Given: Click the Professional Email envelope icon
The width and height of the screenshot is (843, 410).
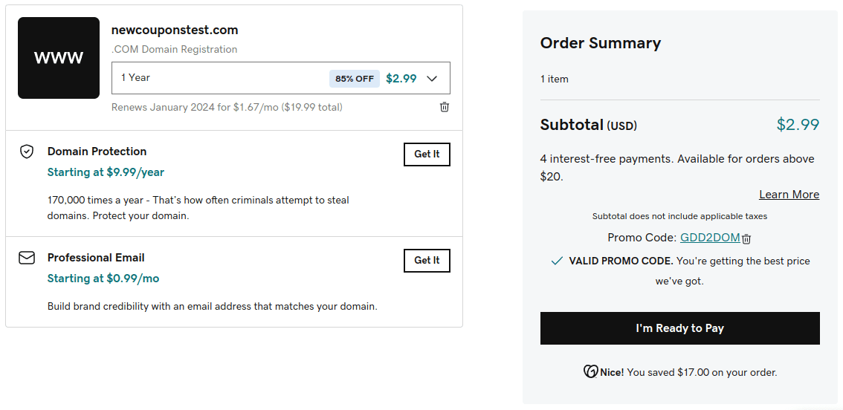Looking at the screenshot, I should tap(27, 258).
